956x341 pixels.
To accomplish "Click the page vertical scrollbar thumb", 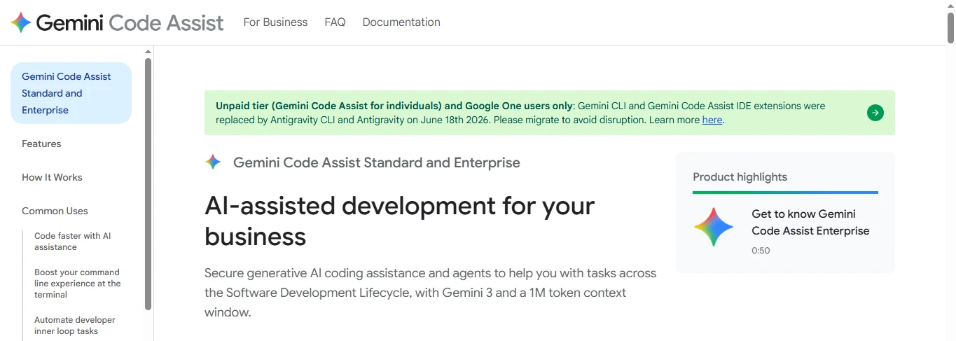I will (950, 28).
